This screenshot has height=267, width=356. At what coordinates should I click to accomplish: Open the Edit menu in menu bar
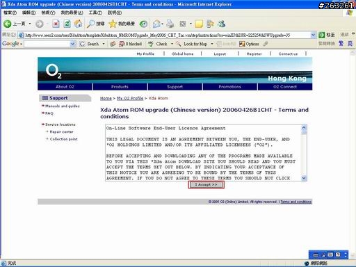29,13
